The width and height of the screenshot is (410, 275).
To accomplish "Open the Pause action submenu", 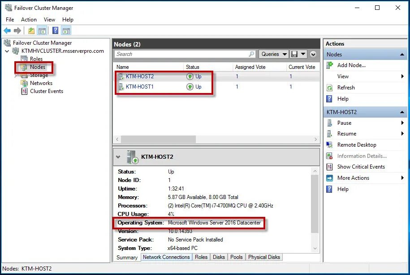I will (x=365, y=123).
